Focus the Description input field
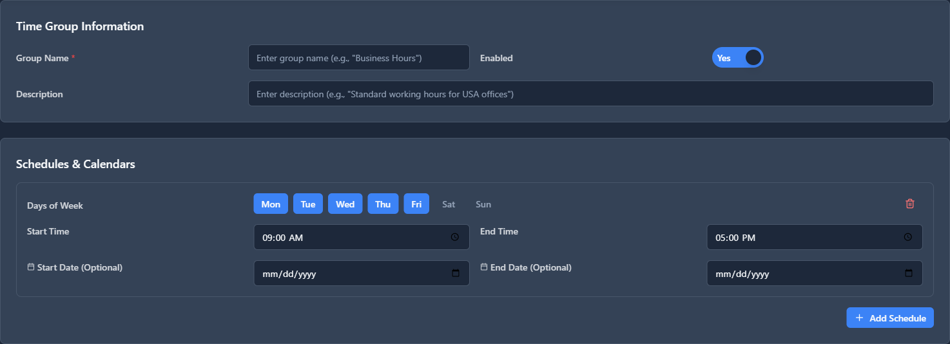Screen dimensions: 950x344 pos(590,94)
